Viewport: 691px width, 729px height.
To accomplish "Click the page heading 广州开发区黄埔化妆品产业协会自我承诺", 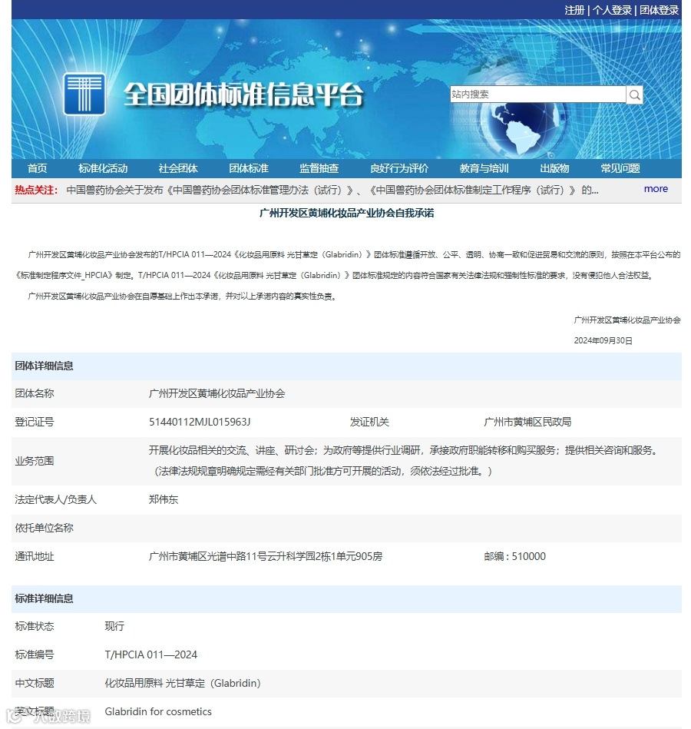I will 347,213.
